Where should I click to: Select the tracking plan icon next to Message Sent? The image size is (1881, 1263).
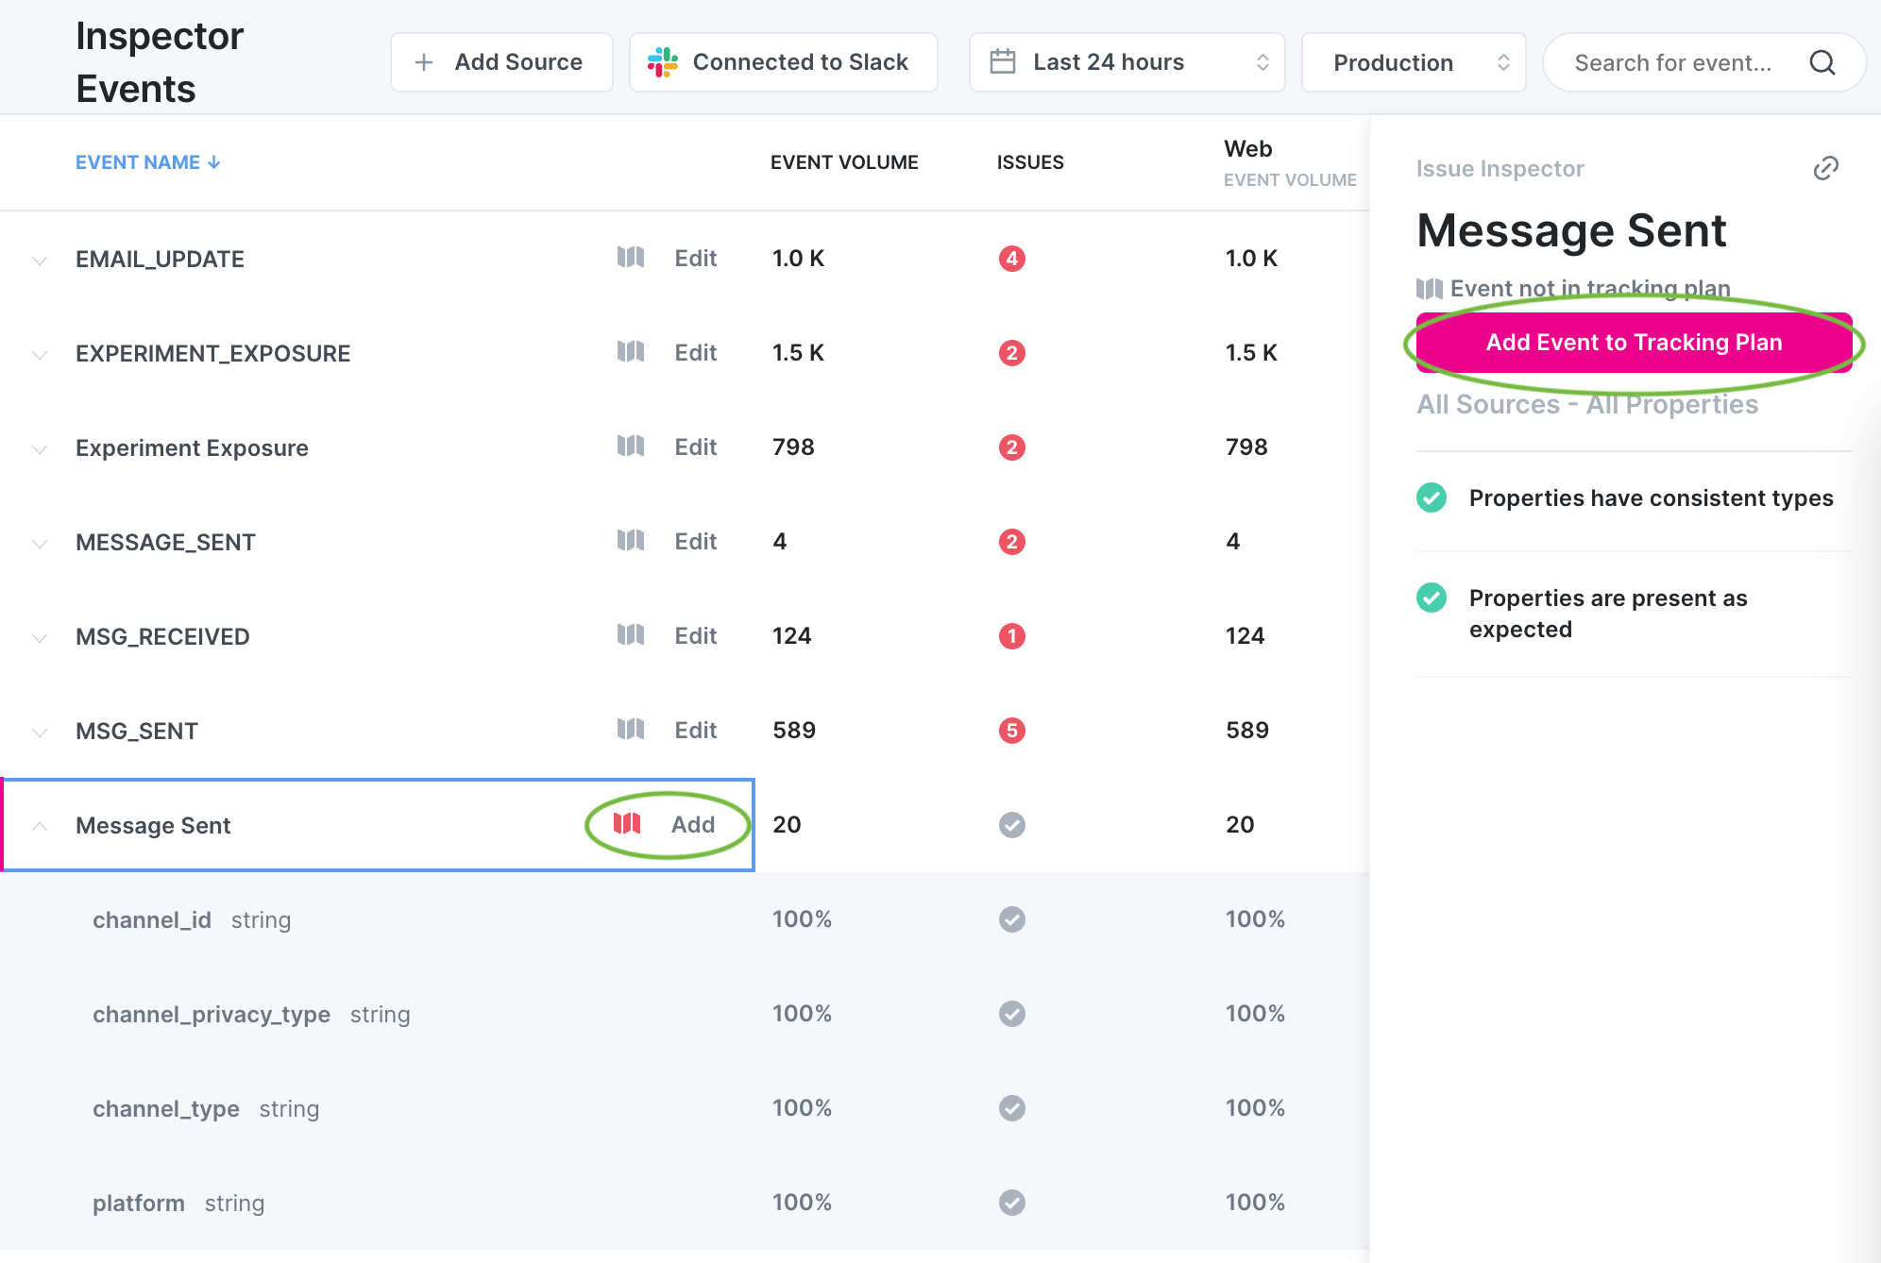pos(625,824)
